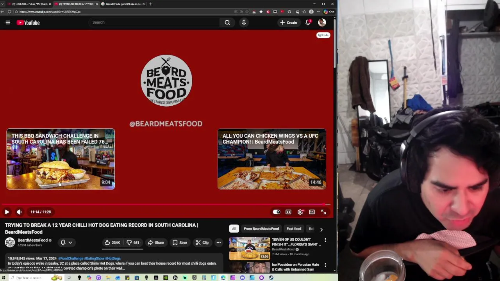Seek using the red video progress bar
Image resolution: width=500 pixels, height=281 pixels.
point(166,205)
